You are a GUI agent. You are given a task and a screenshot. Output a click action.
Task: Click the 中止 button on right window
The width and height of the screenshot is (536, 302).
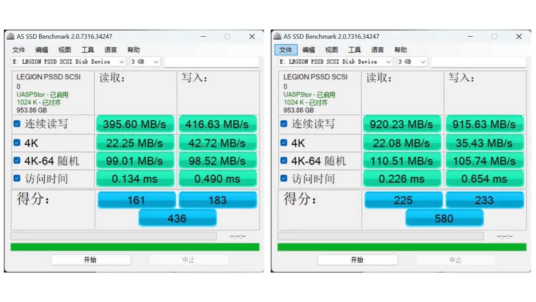[x=456, y=259]
